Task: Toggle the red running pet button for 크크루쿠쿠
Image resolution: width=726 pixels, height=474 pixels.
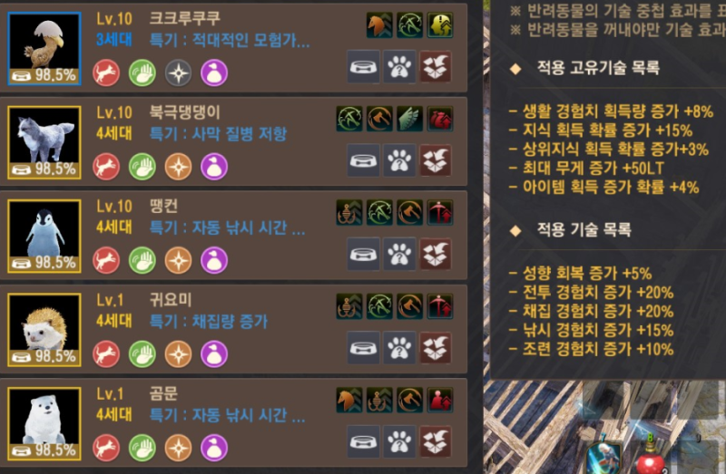Action: [106, 73]
